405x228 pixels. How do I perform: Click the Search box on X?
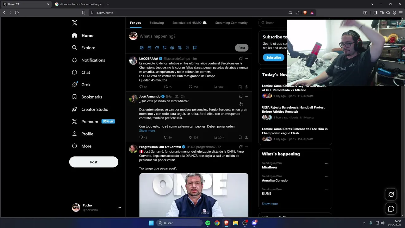coord(273,23)
